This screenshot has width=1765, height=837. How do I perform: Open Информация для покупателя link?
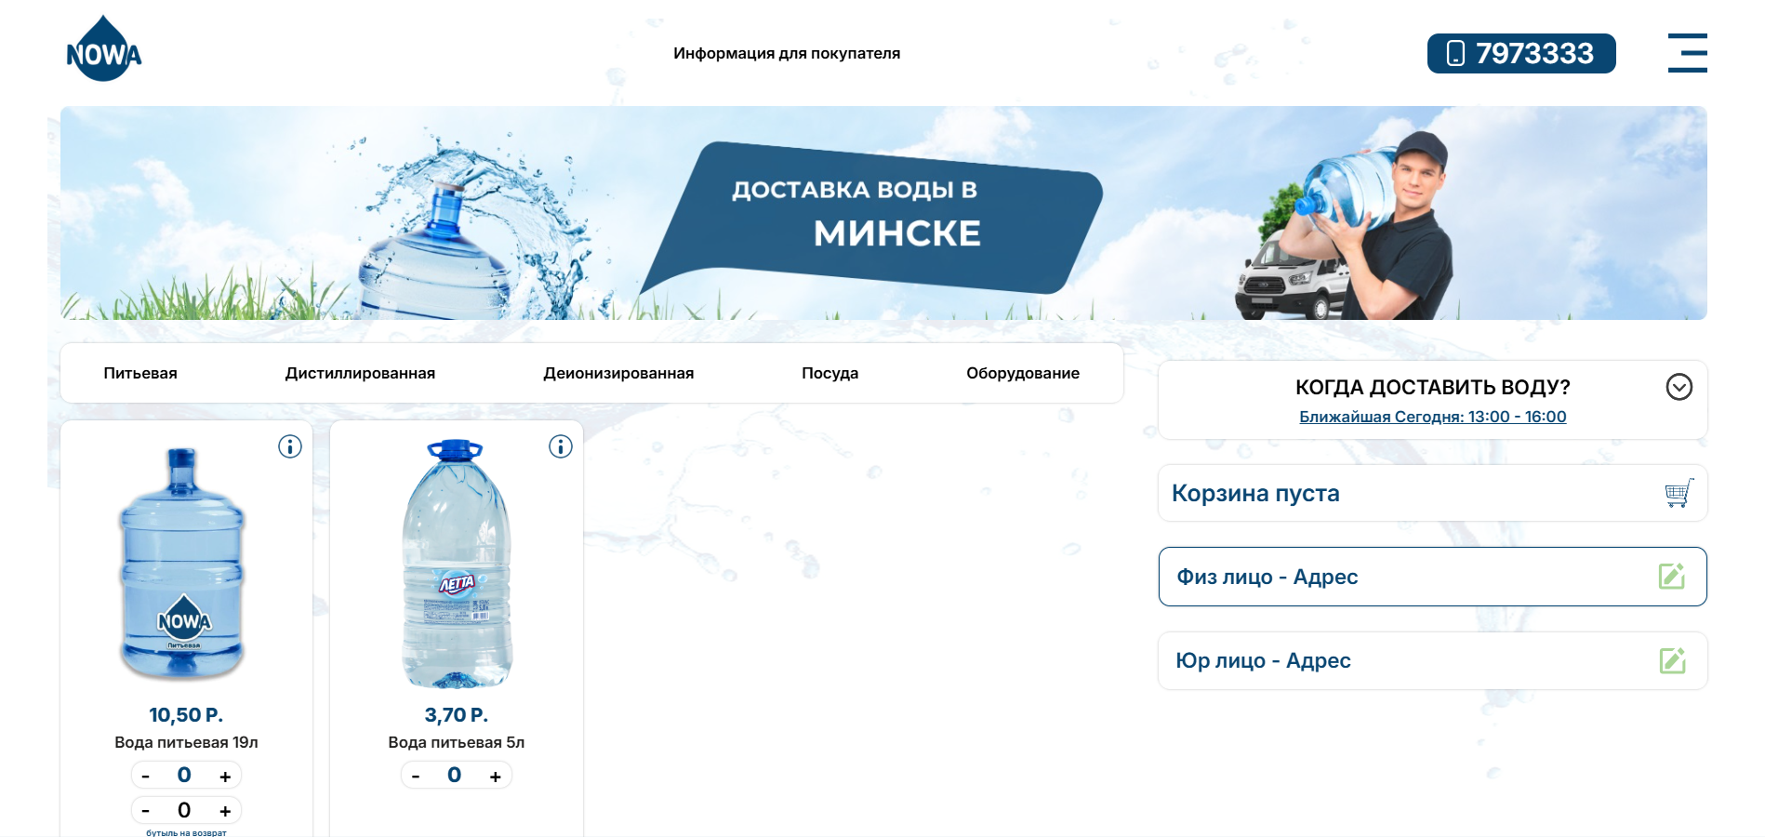tap(787, 54)
